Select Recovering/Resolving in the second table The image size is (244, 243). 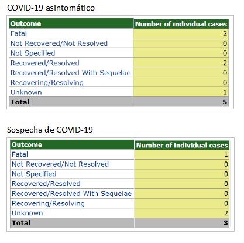coord(48,204)
